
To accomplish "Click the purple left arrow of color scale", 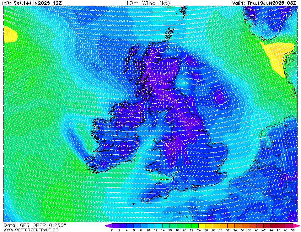I will pyautogui.click(x=108, y=226).
